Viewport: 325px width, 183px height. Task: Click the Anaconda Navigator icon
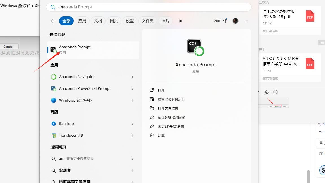coord(53,77)
